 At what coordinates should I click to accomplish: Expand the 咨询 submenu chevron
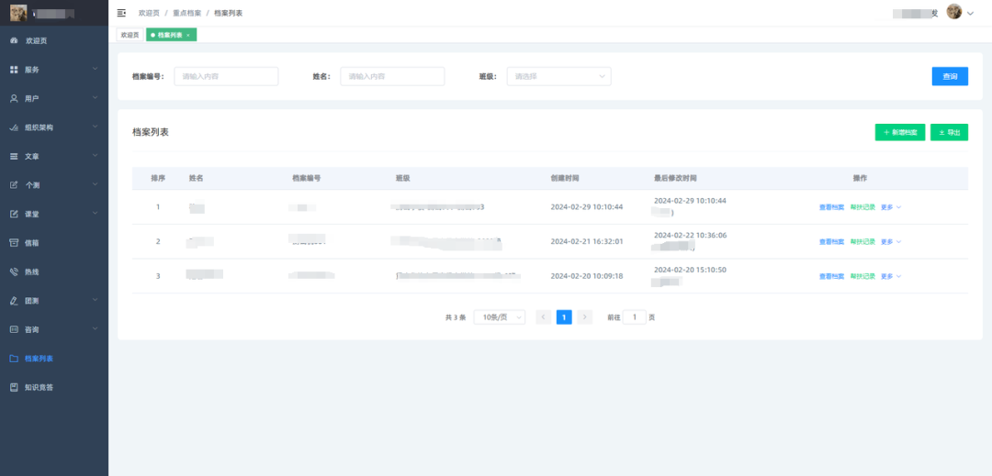[95, 329]
